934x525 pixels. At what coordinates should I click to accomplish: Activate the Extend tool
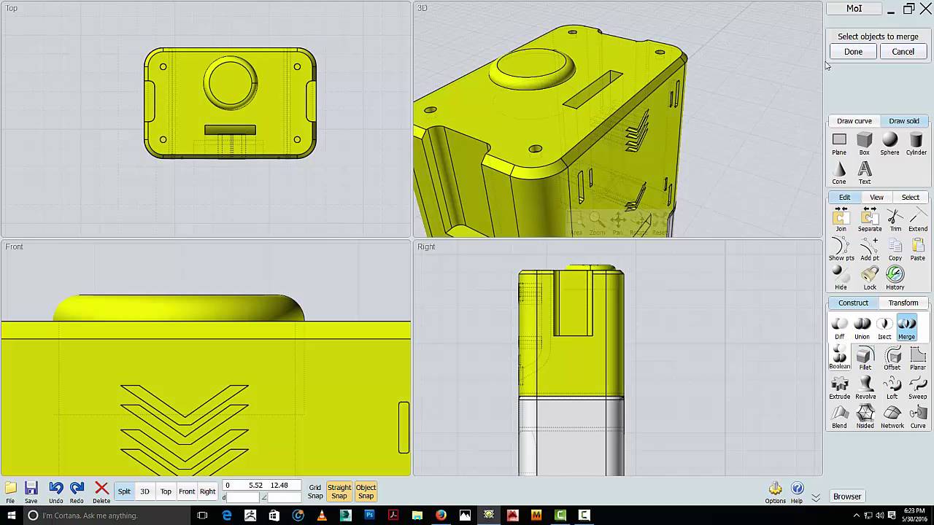click(x=918, y=219)
